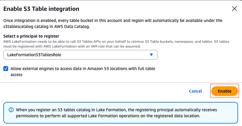Open the LakeFormationS3TablesRole principal selector
242x126 pixels.
[x=80, y=55]
